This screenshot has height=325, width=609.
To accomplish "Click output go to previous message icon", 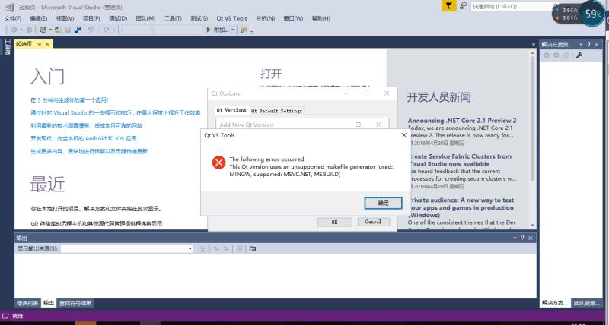I will [216, 249].
